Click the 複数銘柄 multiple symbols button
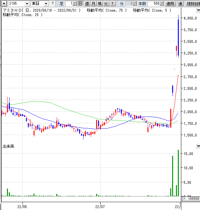Screen dimensions: 200x210 [x=193, y=3]
